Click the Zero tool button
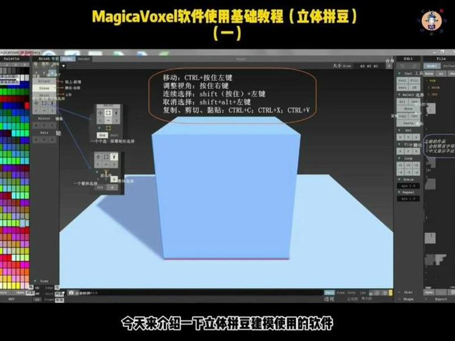The width and height of the screenshot is (455, 341). pos(402,88)
